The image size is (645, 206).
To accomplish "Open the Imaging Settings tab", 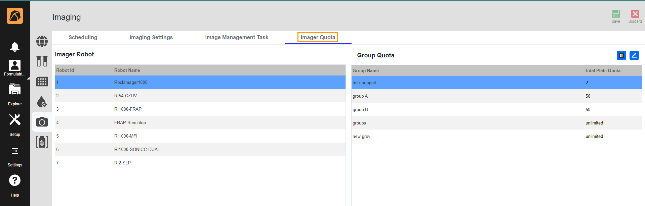I will (x=151, y=38).
